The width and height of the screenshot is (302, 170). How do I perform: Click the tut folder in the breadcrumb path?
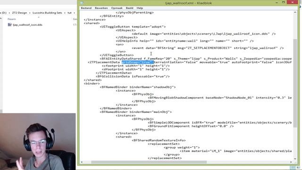click(69, 13)
